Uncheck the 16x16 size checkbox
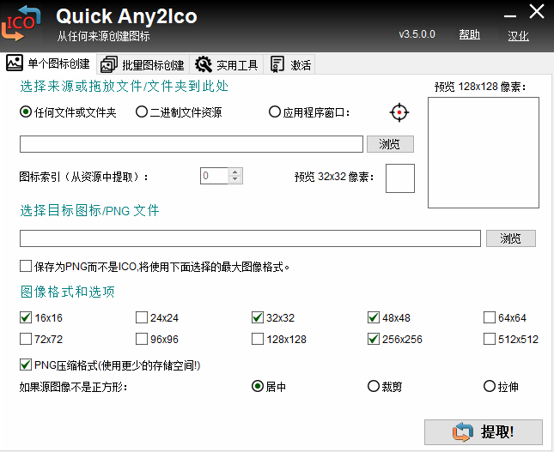 click(x=26, y=317)
